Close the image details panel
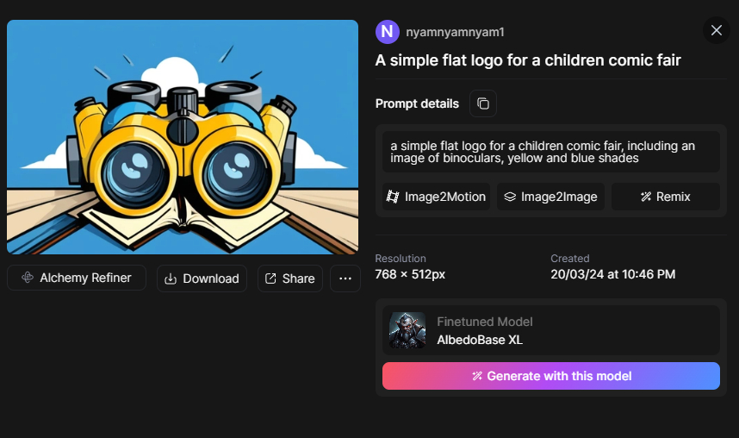 (716, 31)
